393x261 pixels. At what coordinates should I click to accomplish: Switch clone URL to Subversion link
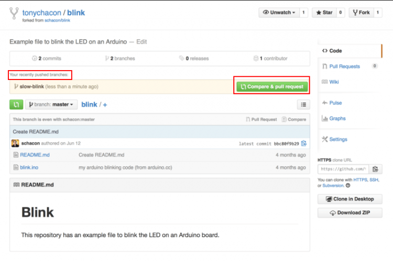tap(333, 186)
